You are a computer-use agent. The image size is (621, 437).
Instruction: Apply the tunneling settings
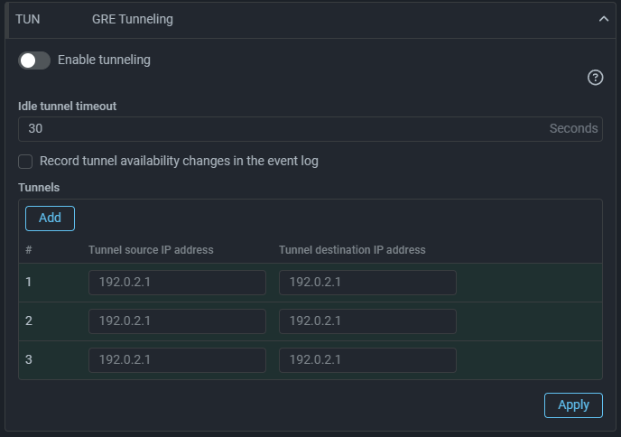tap(573, 405)
